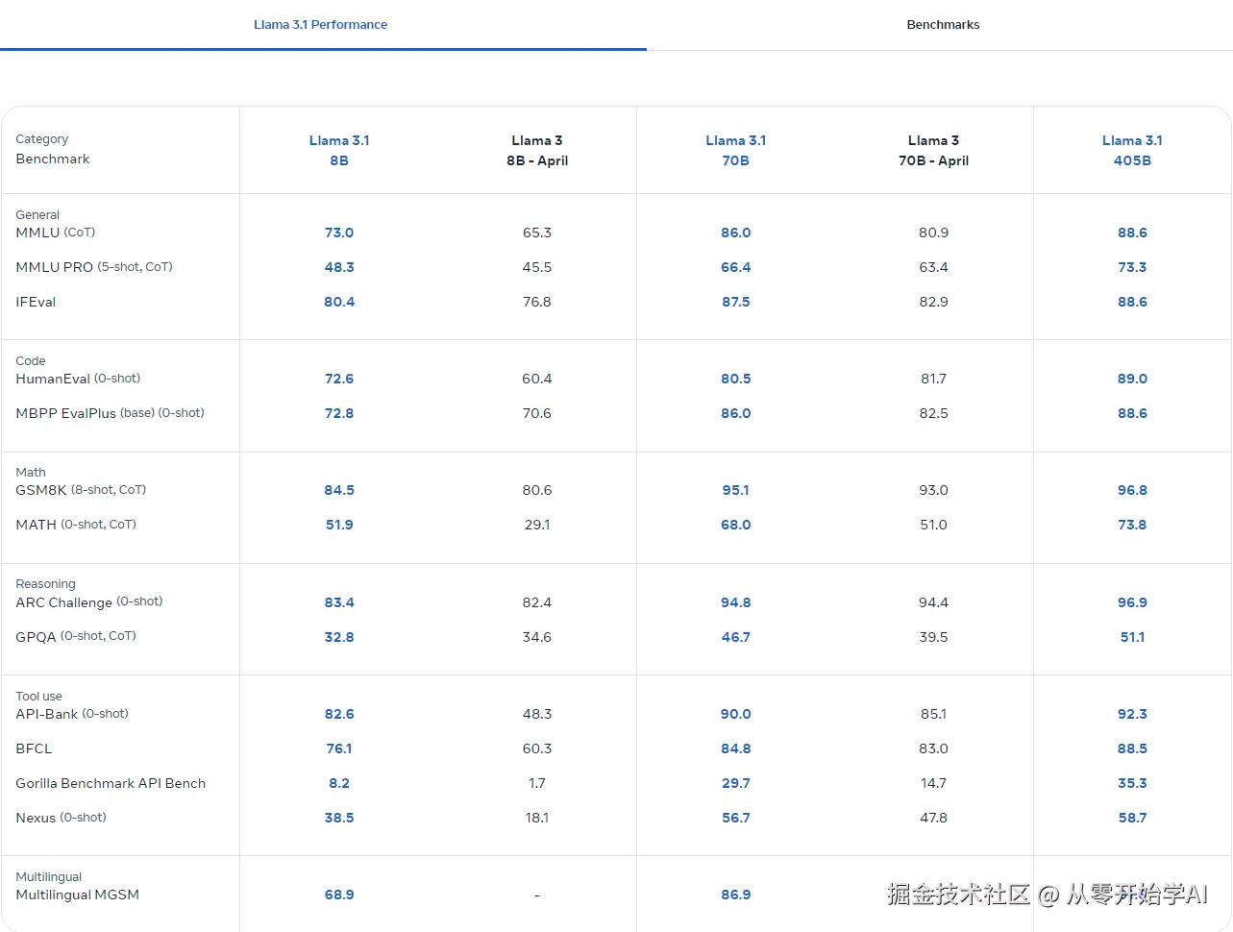Click the MMLU (CoT) row label
This screenshot has width=1233, height=932.
coord(56,233)
